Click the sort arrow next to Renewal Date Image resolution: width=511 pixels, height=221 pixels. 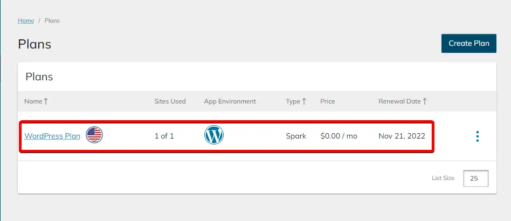[x=425, y=101]
